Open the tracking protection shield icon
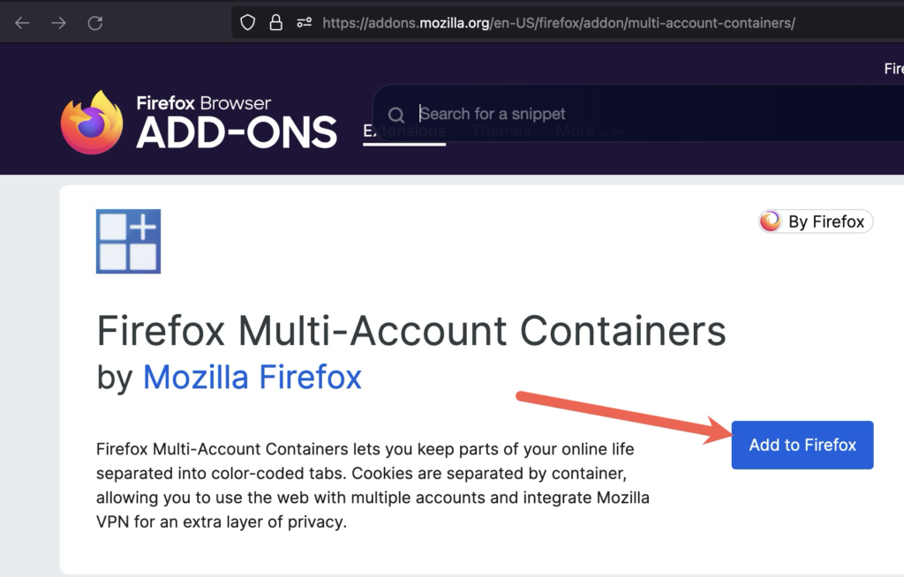The width and height of the screenshot is (904, 577). tap(248, 22)
